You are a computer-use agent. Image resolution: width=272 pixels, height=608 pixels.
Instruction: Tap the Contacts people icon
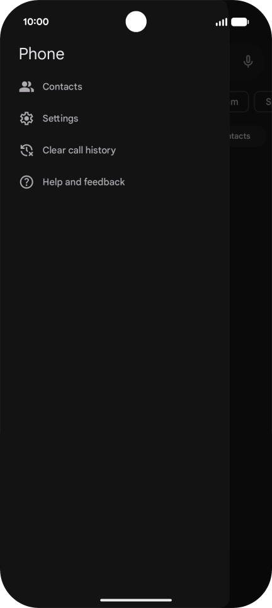pyautogui.click(x=26, y=86)
